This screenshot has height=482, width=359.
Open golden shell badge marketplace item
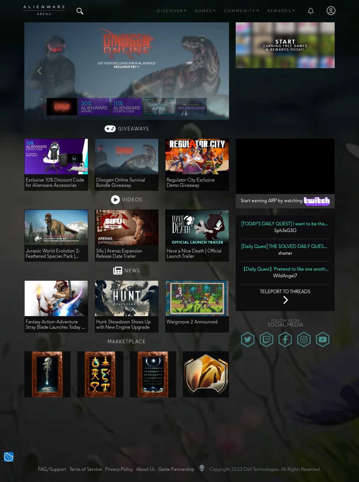point(206,374)
